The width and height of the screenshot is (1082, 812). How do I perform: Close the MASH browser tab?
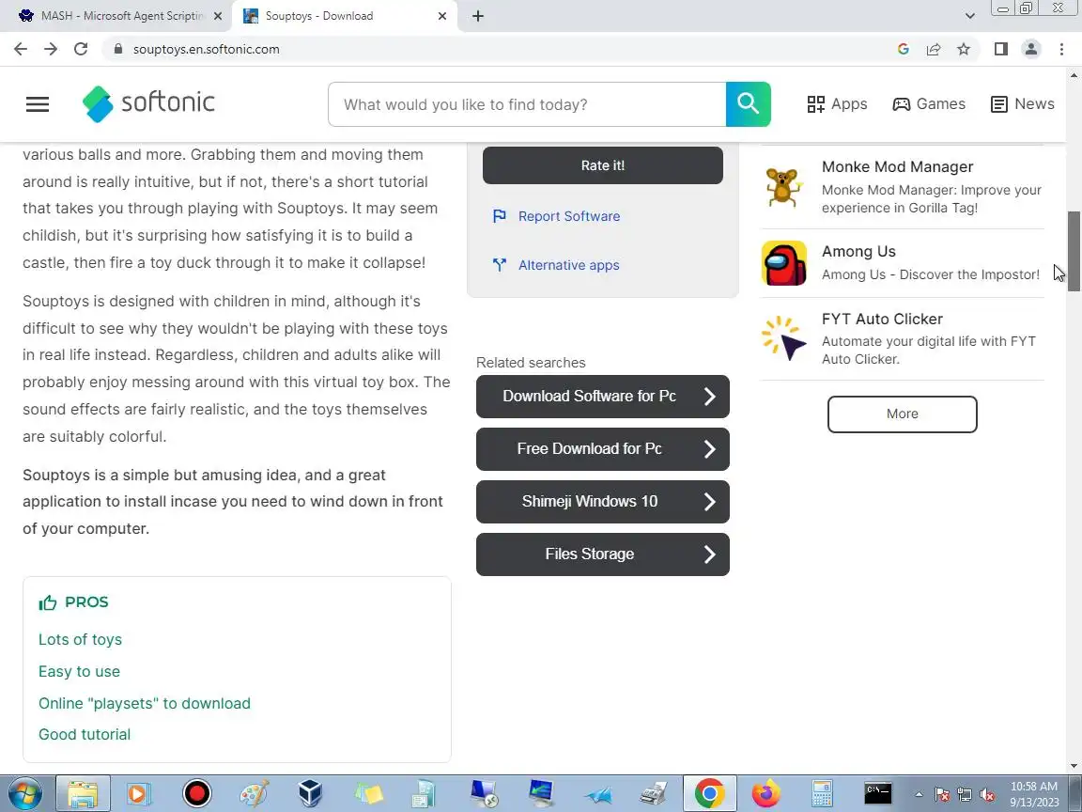coord(218,16)
